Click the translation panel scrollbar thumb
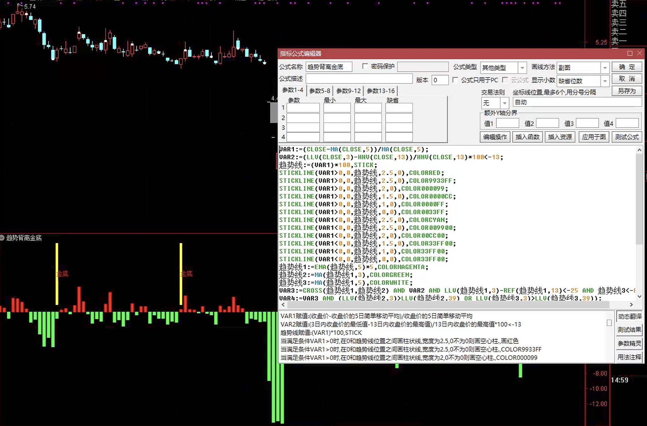The width and height of the screenshot is (647, 426). (609, 323)
